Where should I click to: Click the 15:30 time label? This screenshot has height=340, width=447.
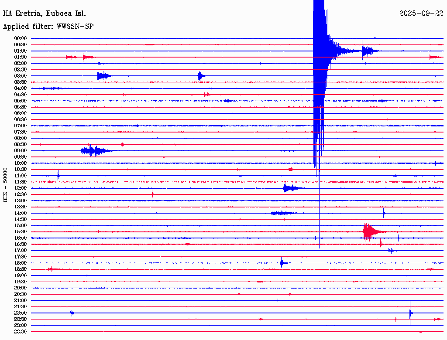(x=21, y=232)
